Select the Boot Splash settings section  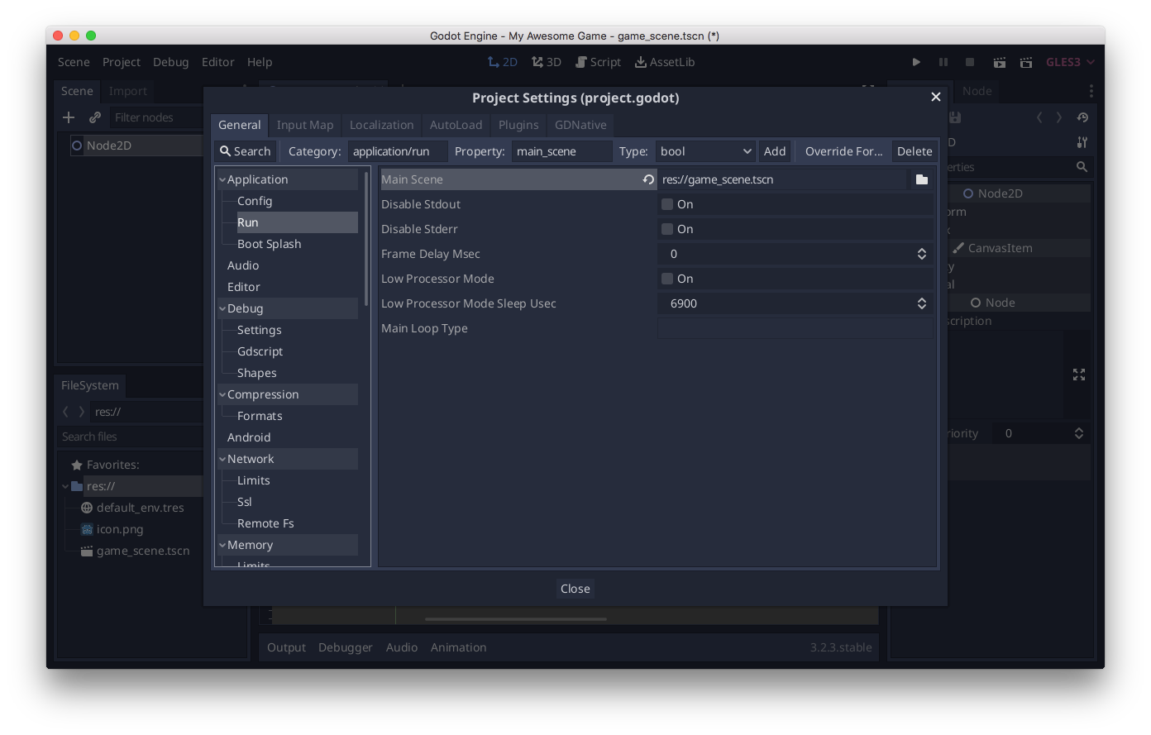(269, 244)
